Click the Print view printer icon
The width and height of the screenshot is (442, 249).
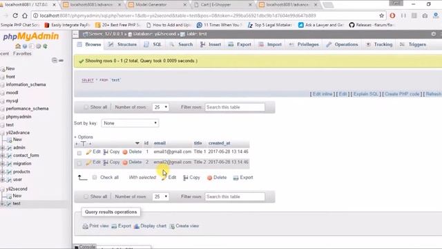[85, 226]
